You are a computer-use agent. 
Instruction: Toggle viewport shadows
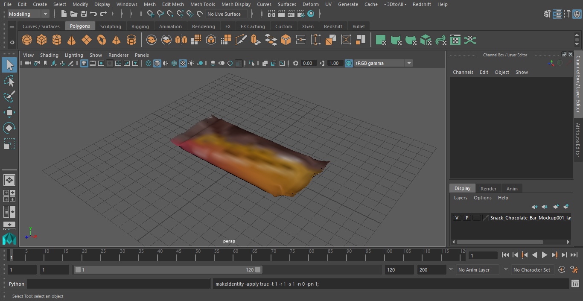200,63
